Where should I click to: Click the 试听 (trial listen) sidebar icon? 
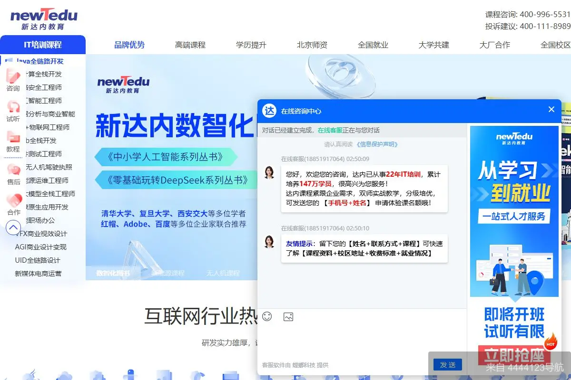(x=12, y=112)
